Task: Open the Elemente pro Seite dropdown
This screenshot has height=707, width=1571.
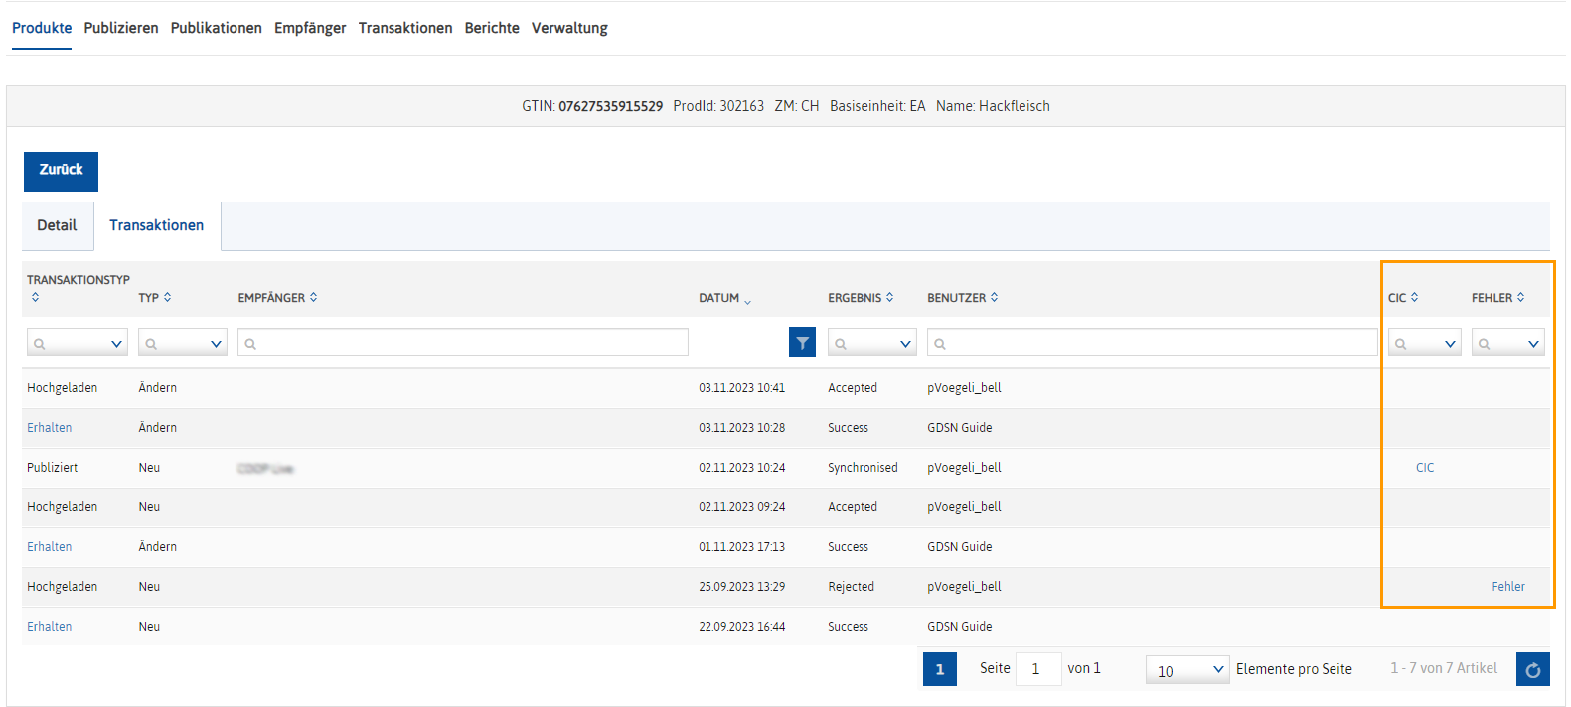Action: coord(1187,670)
